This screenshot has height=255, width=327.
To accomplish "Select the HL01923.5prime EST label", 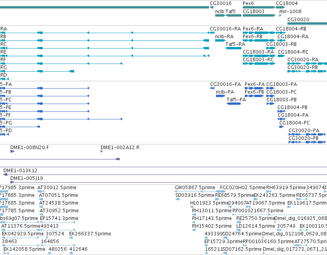I will tap(209, 203).
